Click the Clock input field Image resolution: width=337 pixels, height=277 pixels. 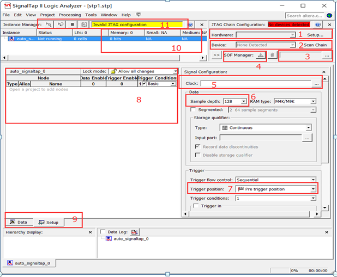256,83
